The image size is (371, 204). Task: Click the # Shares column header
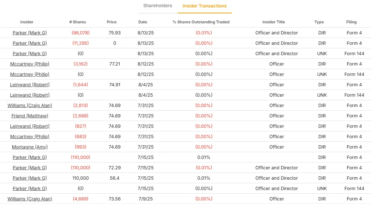78,22
